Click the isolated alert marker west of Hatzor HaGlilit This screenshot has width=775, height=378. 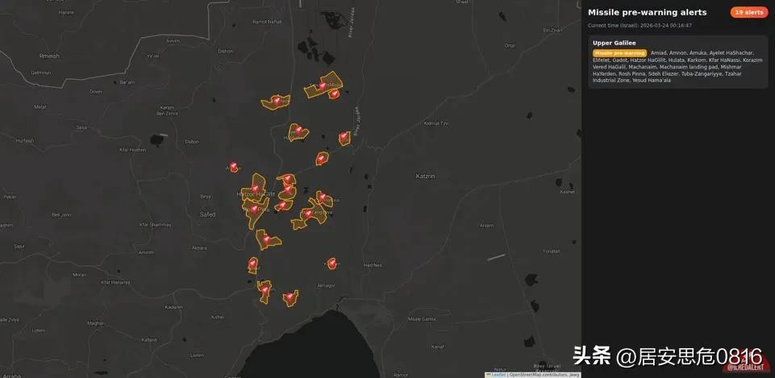(234, 167)
